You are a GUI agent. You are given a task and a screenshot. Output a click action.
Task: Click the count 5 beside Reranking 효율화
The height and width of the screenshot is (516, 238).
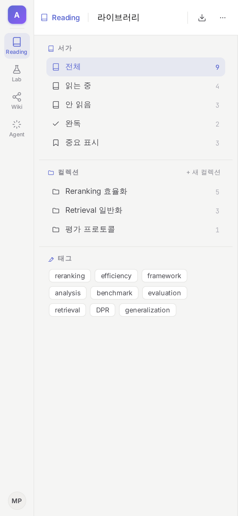tap(217, 192)
